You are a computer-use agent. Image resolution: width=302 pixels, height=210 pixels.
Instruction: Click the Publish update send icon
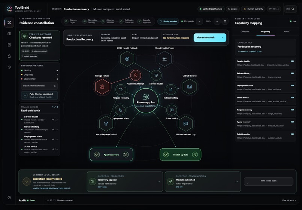tap(195, 154)
